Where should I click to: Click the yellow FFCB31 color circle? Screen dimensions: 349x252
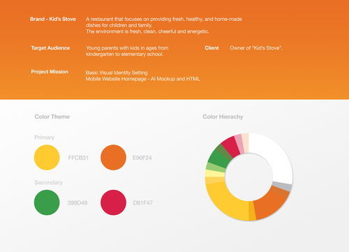pos(47,157)
